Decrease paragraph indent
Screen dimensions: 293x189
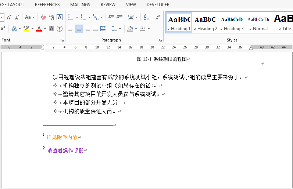[x=111, y=17]
